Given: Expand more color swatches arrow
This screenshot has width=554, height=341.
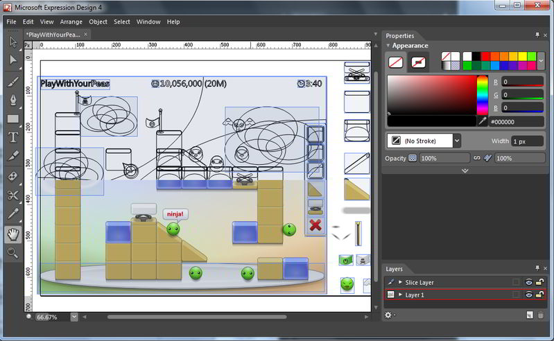Looking at the screenshot, I should [x=541, y=61].
